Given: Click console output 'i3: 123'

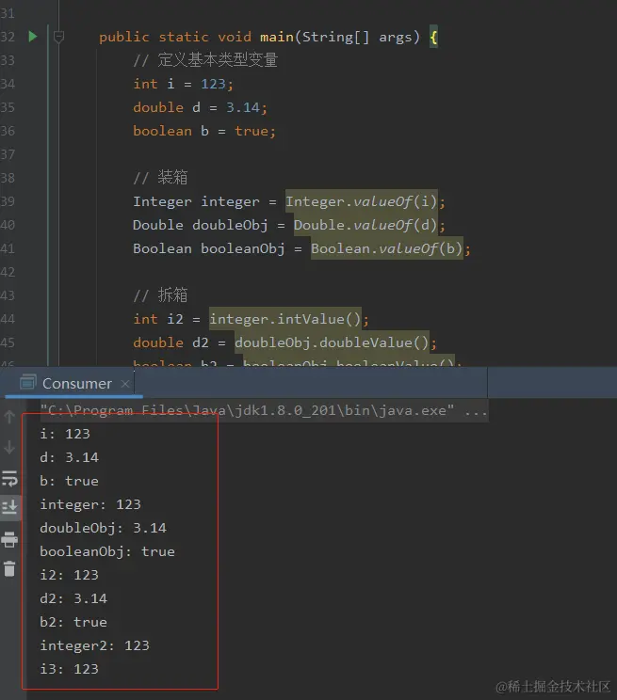Looking at the screenshot, I should tap(70, 669).
